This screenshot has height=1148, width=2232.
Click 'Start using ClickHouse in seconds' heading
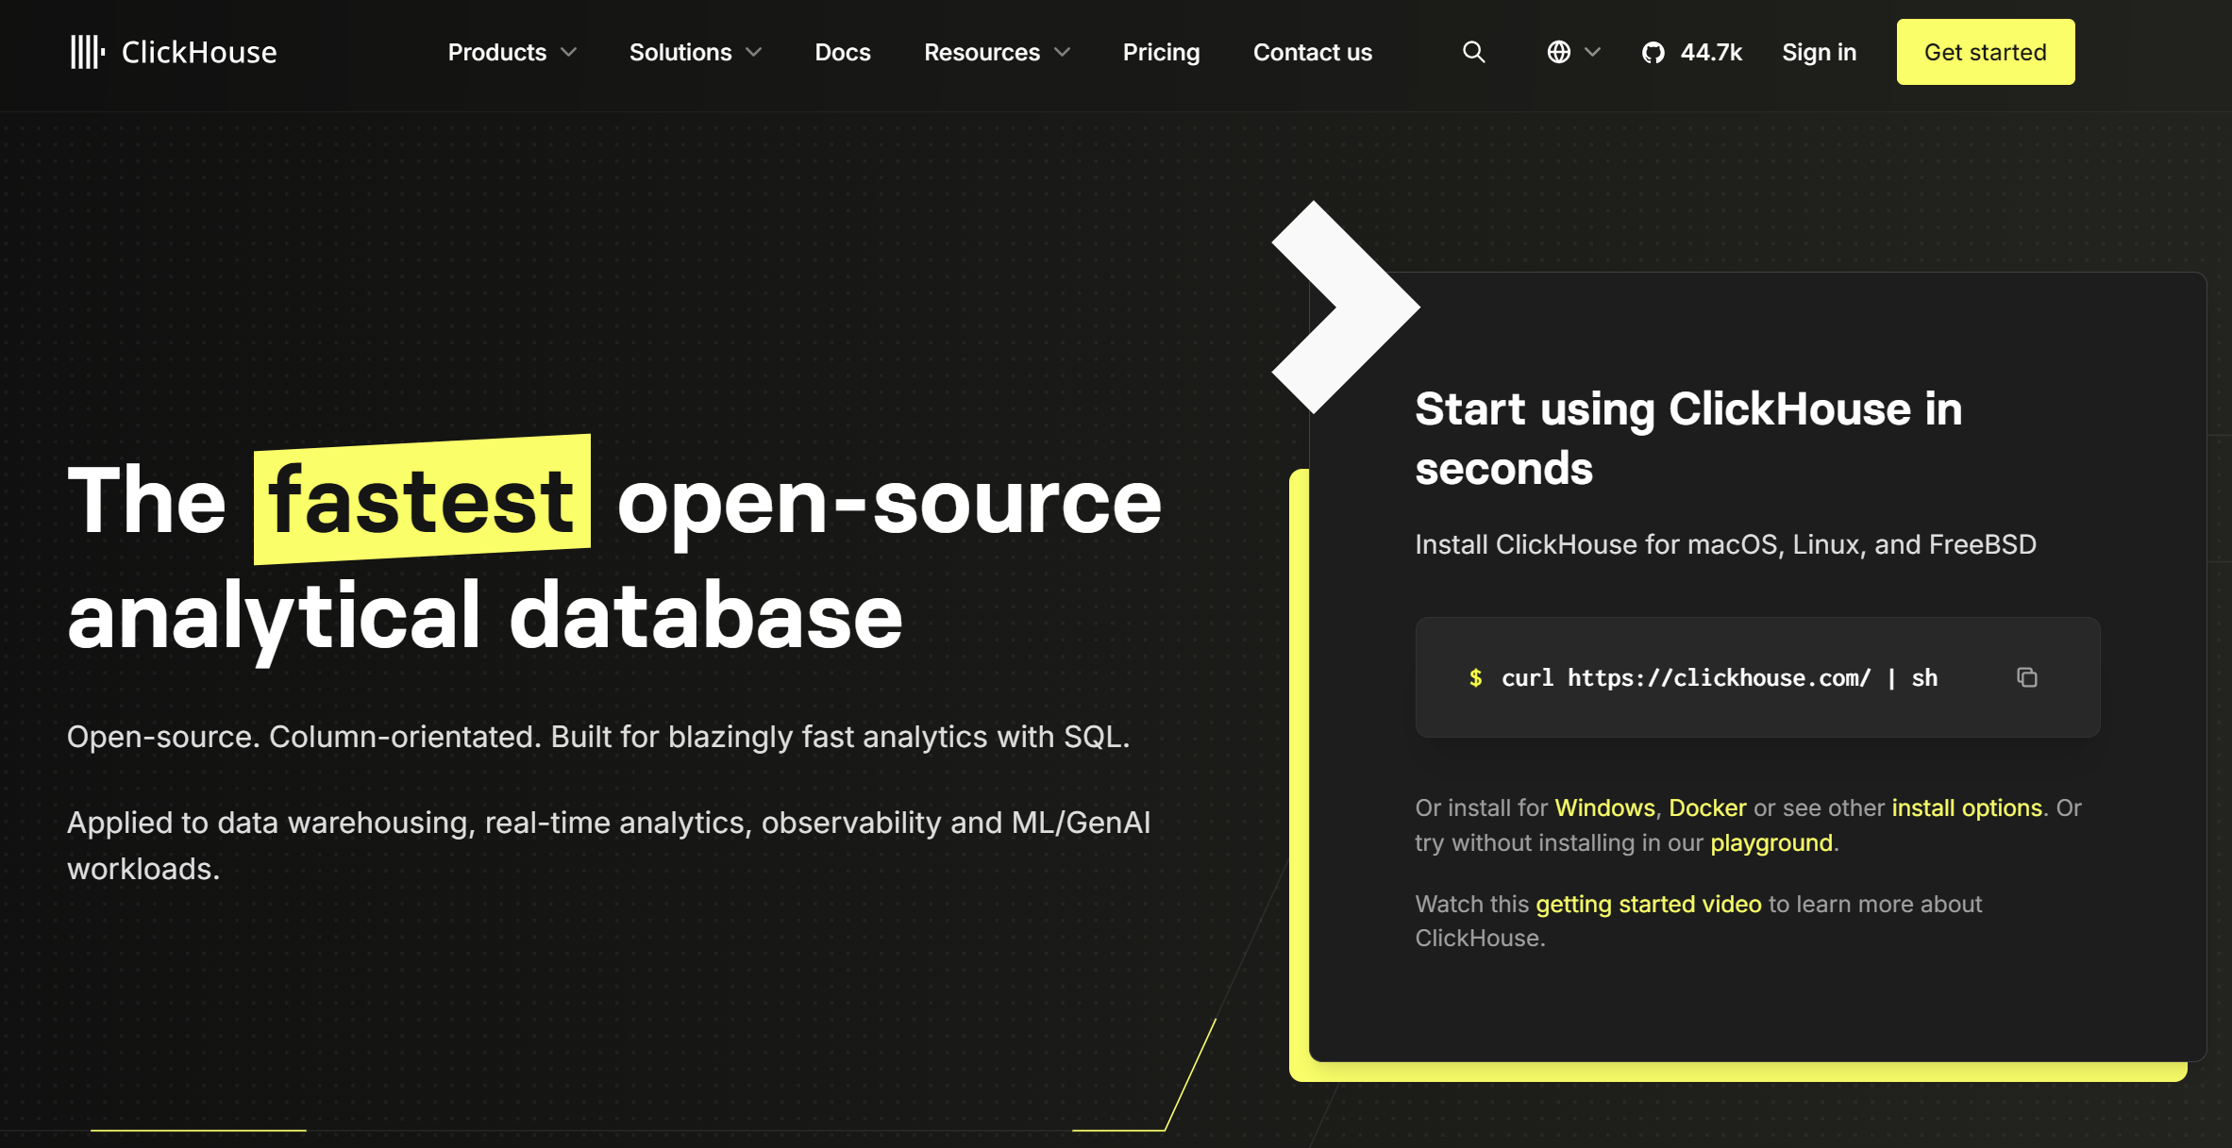1688,438
